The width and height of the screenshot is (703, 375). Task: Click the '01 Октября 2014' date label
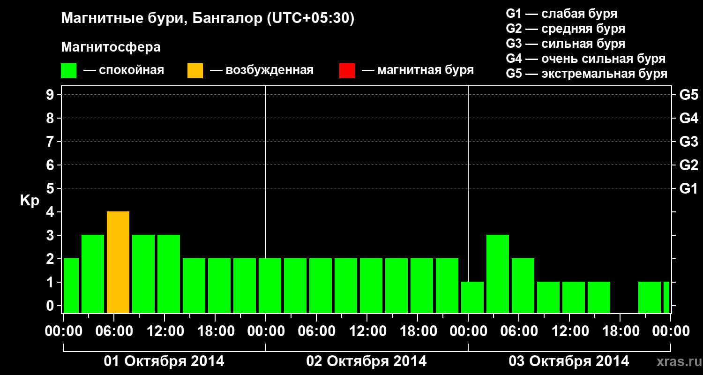click(x=164, y=361)
